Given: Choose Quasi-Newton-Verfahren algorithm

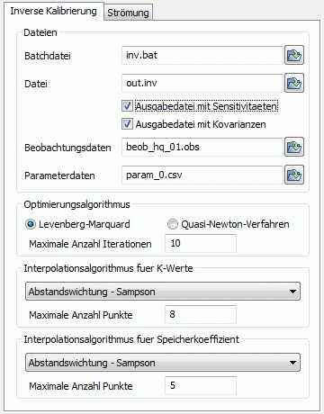Looking at the screenshot, I should (x=172, y=224).
